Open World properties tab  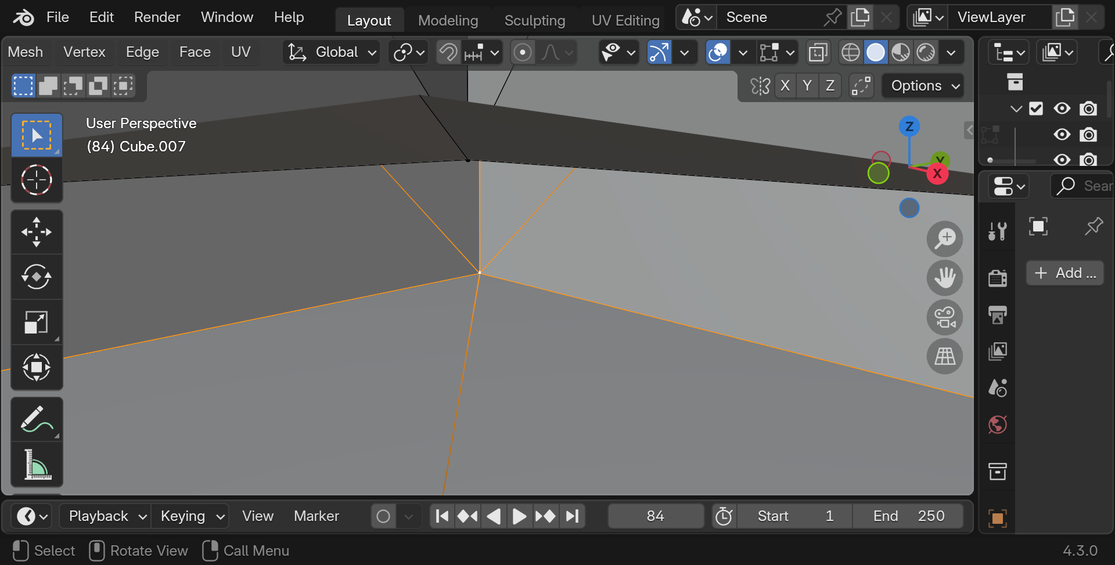pyautogui.click(x=997, y=425)
